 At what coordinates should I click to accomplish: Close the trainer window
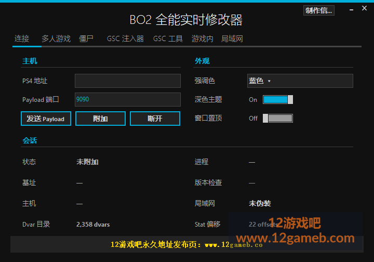pyautogui.click(x=364, y=8)
